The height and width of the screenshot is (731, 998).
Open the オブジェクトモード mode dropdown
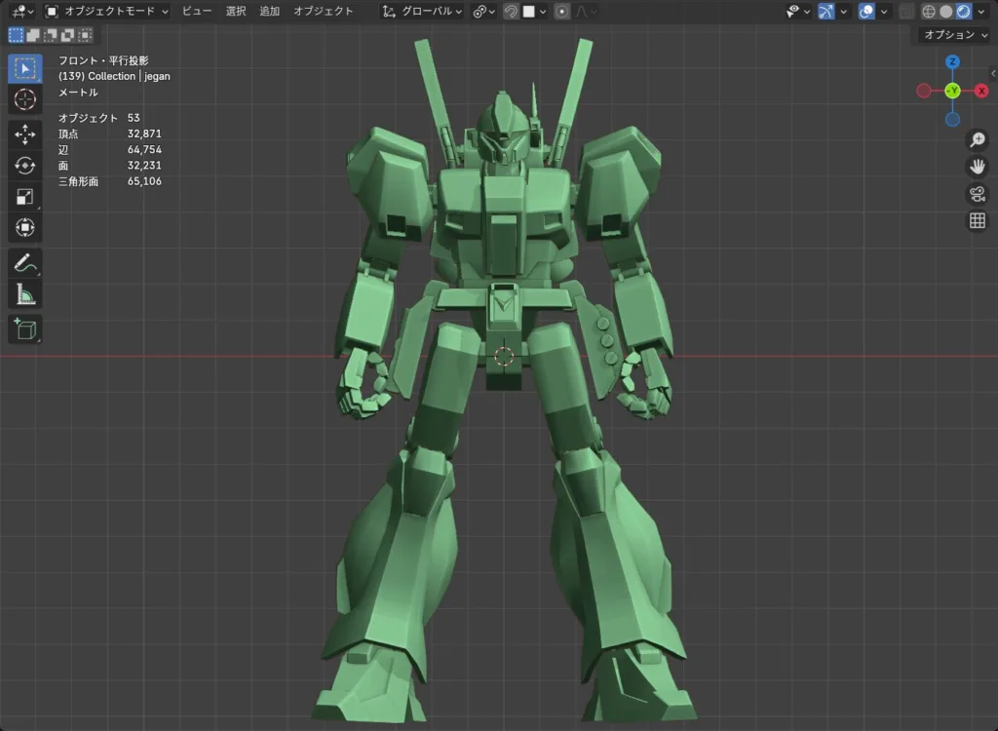[107, 12]
